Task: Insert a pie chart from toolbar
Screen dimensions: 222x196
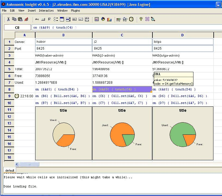Action: (103, 19)
